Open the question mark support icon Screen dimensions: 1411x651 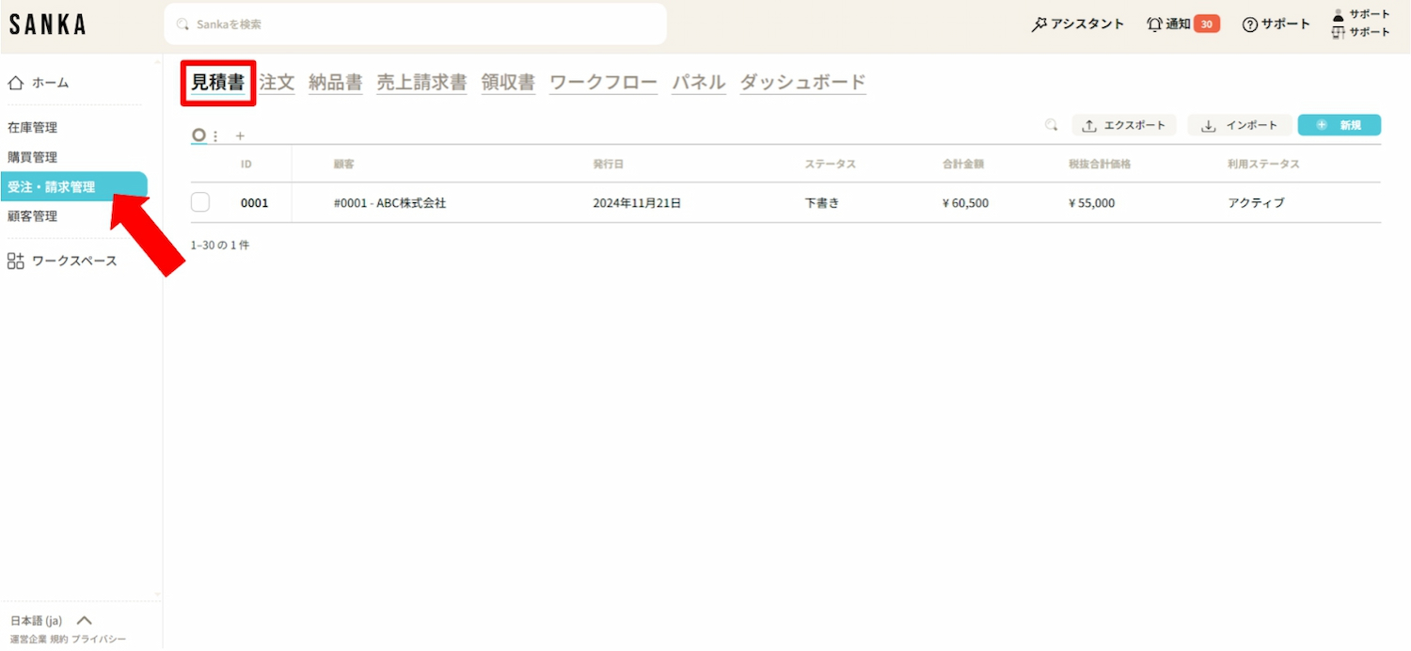(1250, 24)
